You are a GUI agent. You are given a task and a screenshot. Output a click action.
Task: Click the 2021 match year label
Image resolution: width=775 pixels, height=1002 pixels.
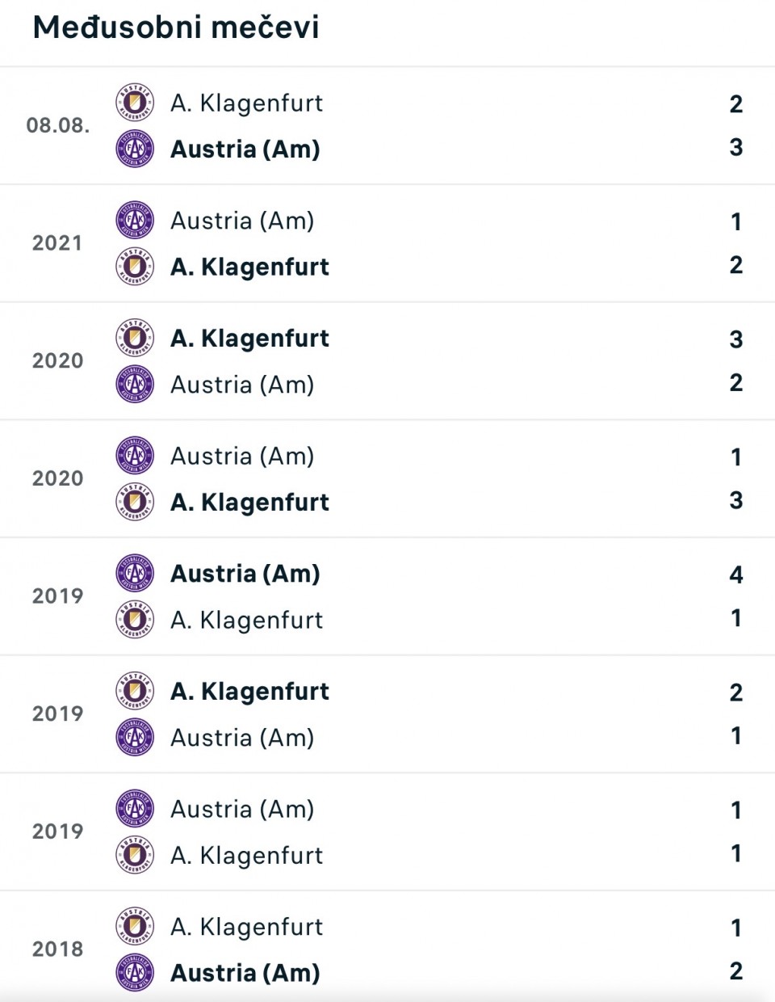point(57,243)
